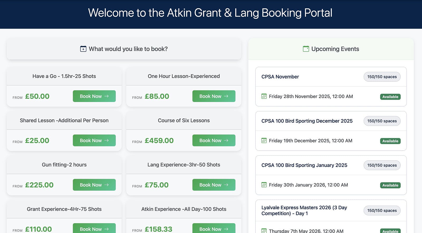Book the Have a Go 1.5hr-25 Shots session

pyautogui.click(x=94, y=96)
